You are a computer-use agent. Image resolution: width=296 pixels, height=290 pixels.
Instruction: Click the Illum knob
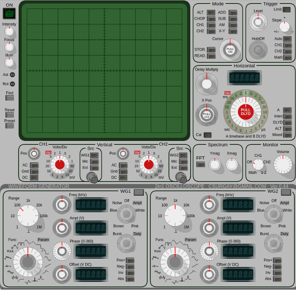click(x=9, y=62)
